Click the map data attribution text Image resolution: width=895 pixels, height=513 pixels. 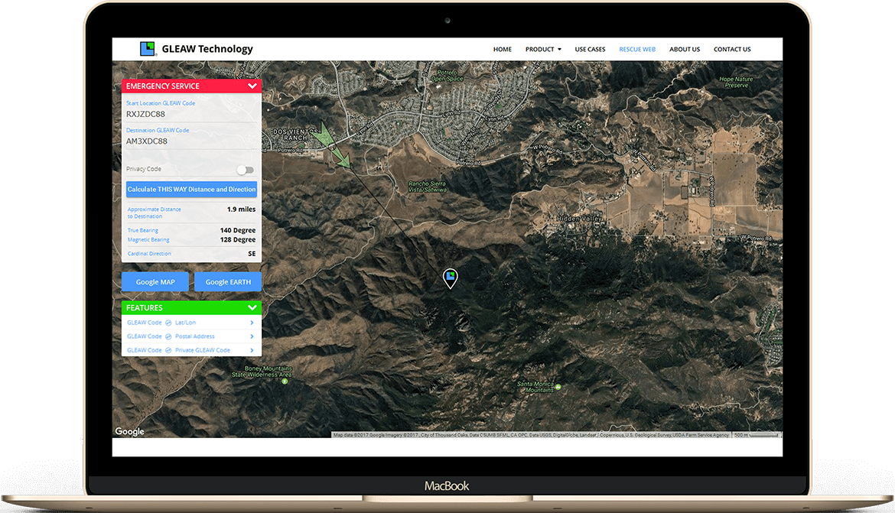point(531,435)
